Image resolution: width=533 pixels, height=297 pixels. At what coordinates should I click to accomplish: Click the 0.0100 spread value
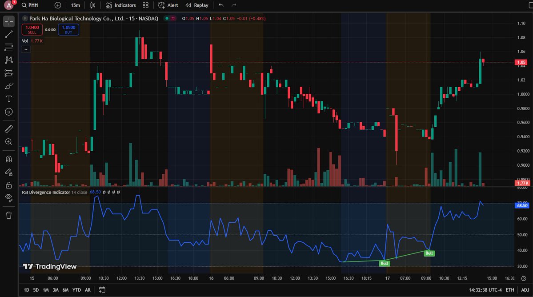point(50,30)
